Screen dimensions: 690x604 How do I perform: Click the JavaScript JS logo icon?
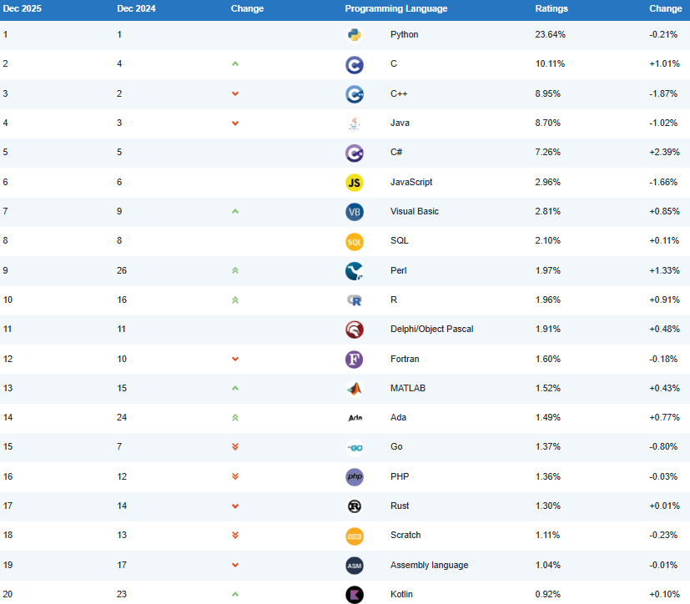point(355,182)
